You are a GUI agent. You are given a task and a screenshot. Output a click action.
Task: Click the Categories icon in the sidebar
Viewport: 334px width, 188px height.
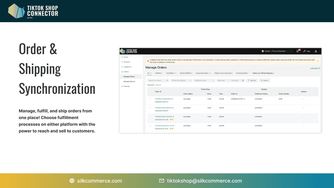pos(122,67)
